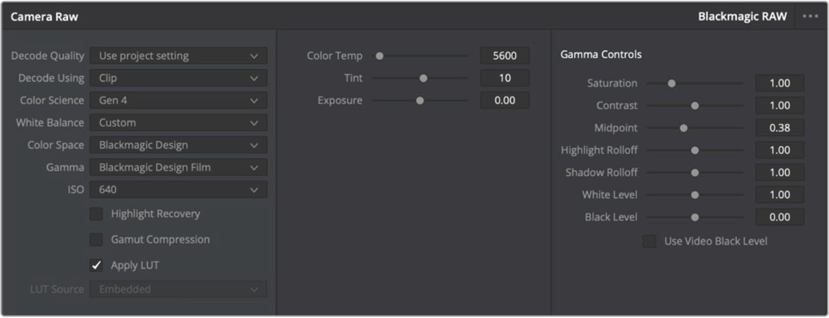
Task: Click the Color Temp slider handle
Action: 380,56
